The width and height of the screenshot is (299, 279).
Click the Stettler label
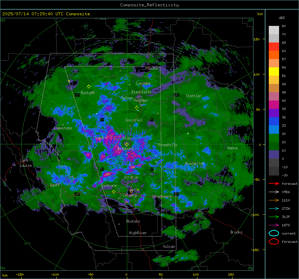(x=194, y=96)
